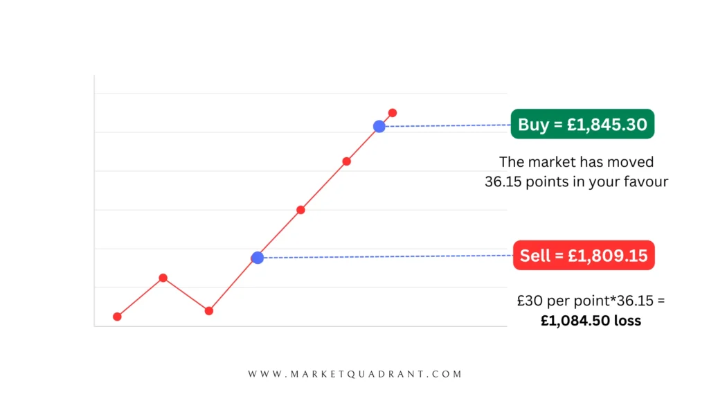This screenshot has width=709, height=399.
Task: Click the red point just below the buy marker
Action: (x=346, y=161)
